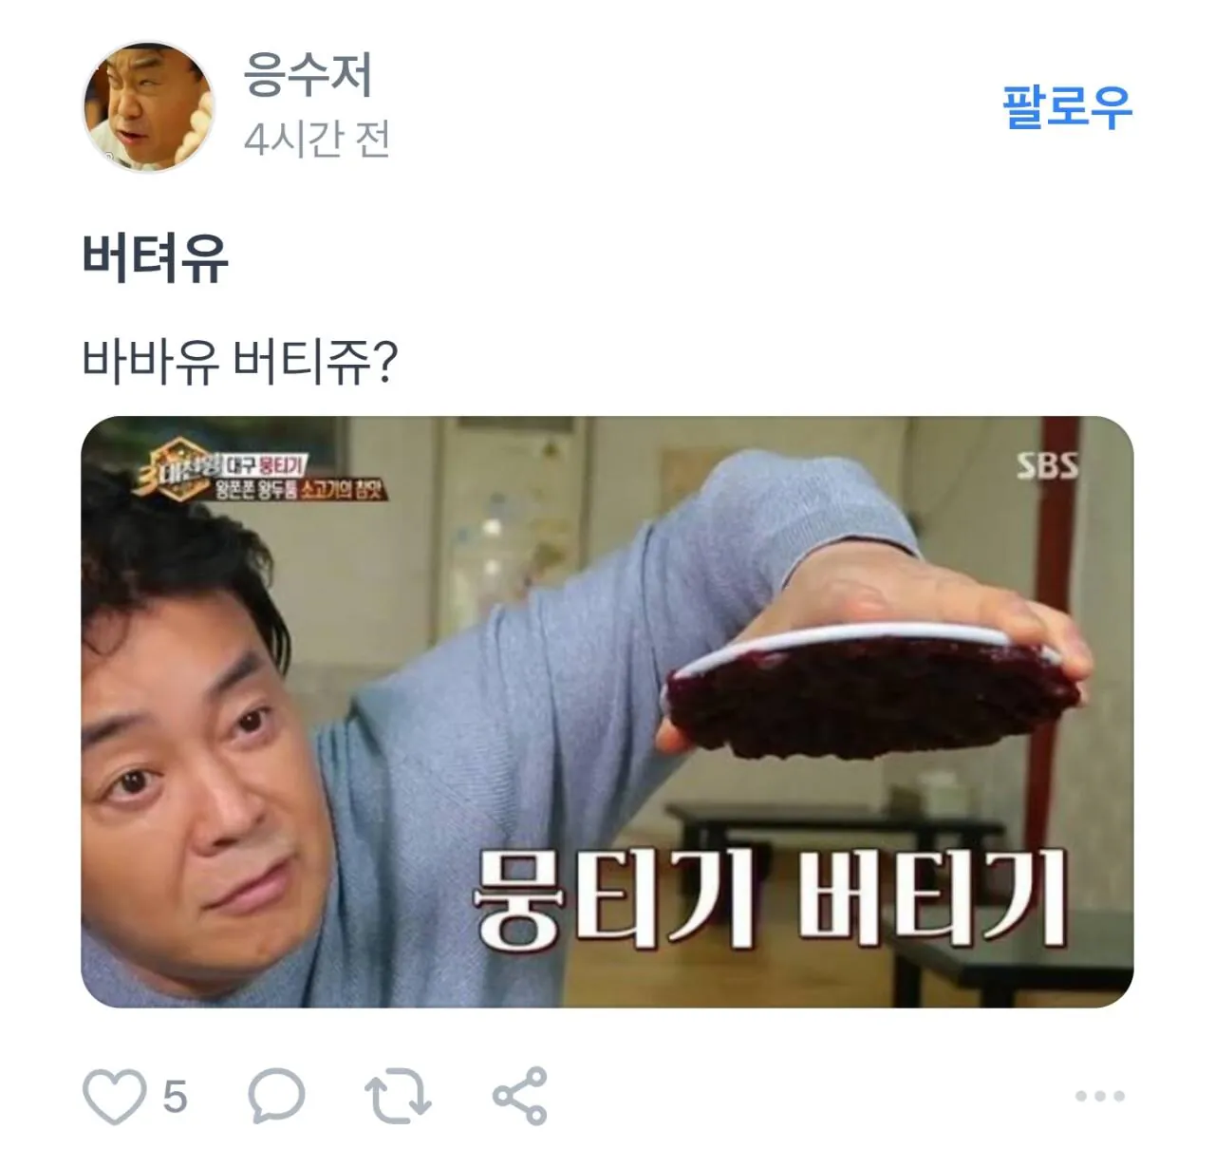Like the post with the heart icon
This screenshot has height=1168, width=1215.
click(115, 1096)
